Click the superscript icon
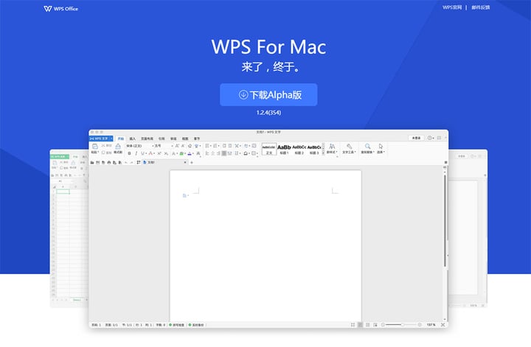 [159, 153]
